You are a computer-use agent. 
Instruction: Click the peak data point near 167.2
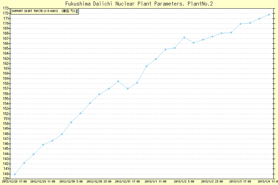pyautogui.click(x=184, y=37)
